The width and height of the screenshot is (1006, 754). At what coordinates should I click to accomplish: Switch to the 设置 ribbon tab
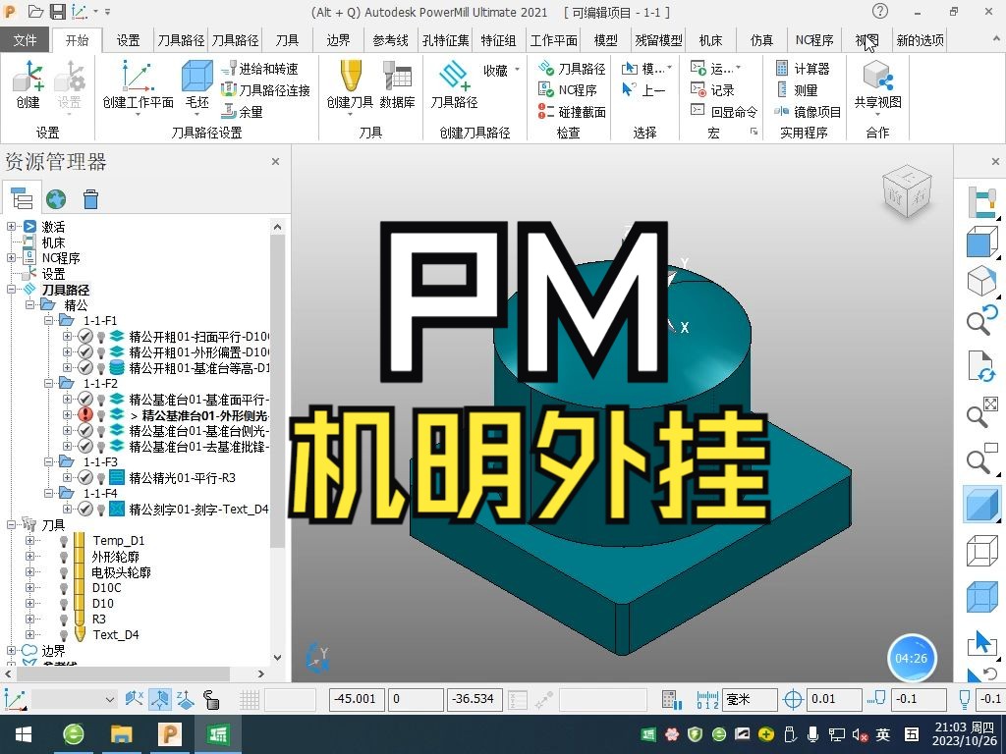(129, 40)
